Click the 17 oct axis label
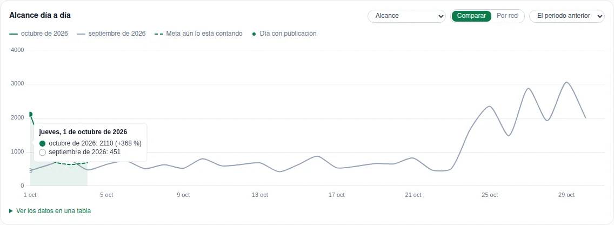Viewport: 614px width, 225px height. point(337,195)
